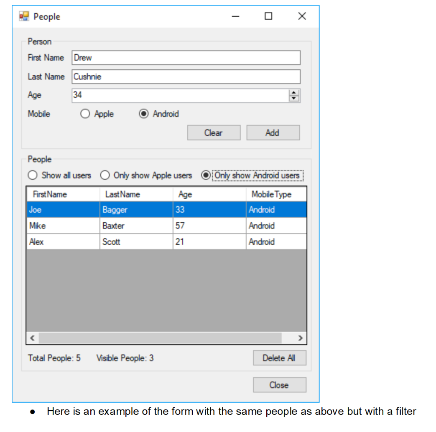
Task: Click the Last Name text field containing Cushnie
Action: coord(186,76)
